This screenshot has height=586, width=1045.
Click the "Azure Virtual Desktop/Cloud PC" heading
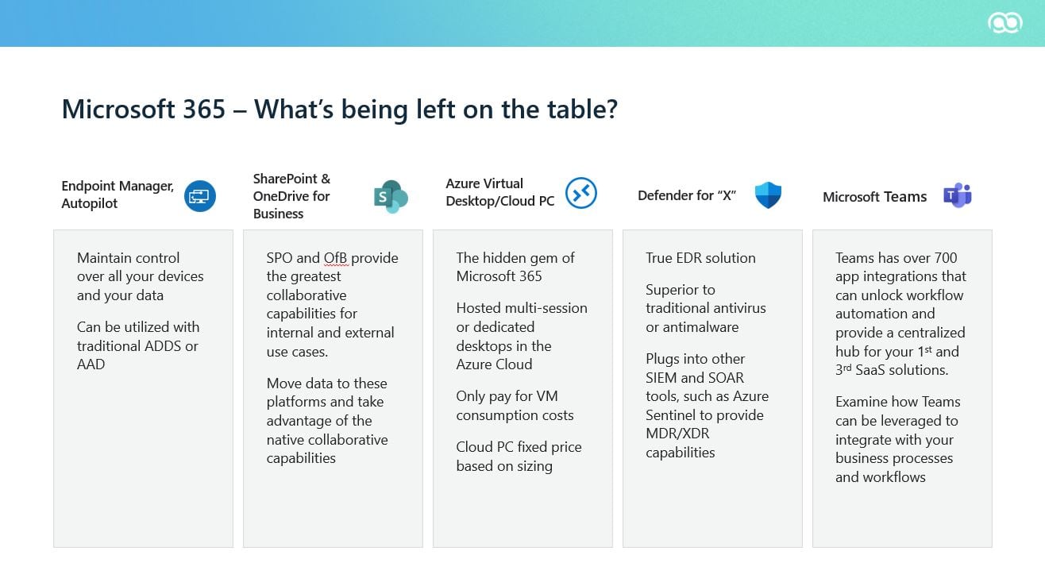(499, 192)
